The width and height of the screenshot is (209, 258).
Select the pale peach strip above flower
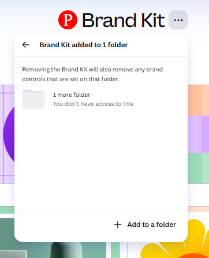pos(198,209)
